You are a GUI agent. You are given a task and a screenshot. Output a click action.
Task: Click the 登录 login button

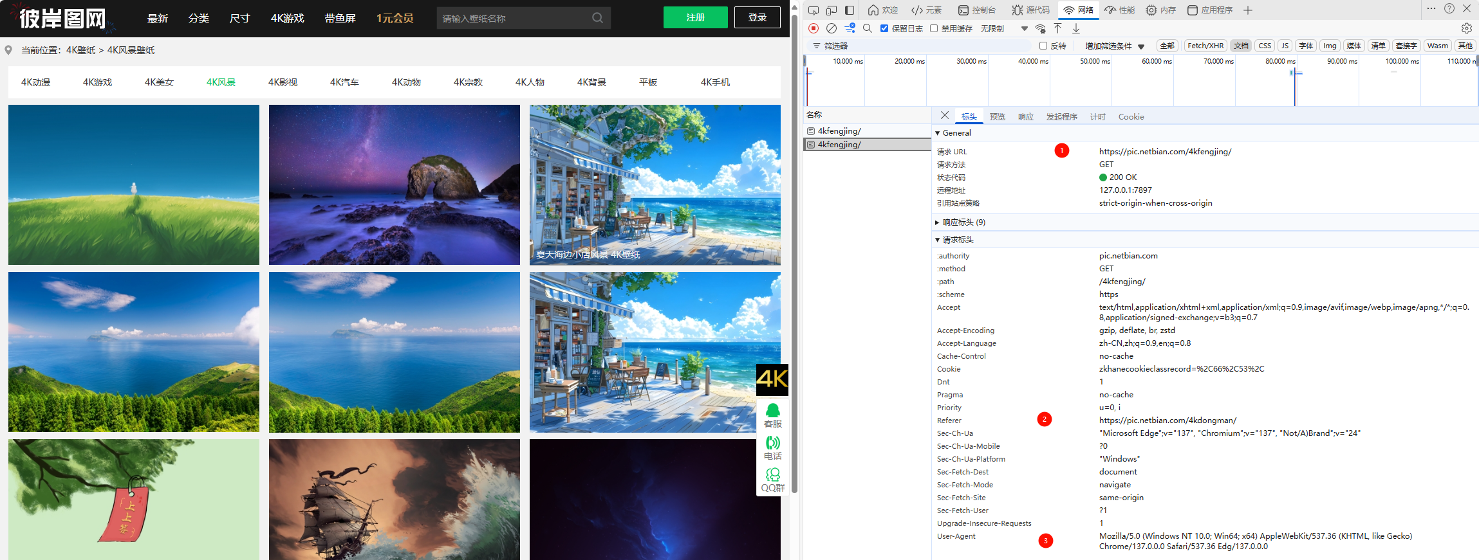pyautogui.click(x=757, y=17)
